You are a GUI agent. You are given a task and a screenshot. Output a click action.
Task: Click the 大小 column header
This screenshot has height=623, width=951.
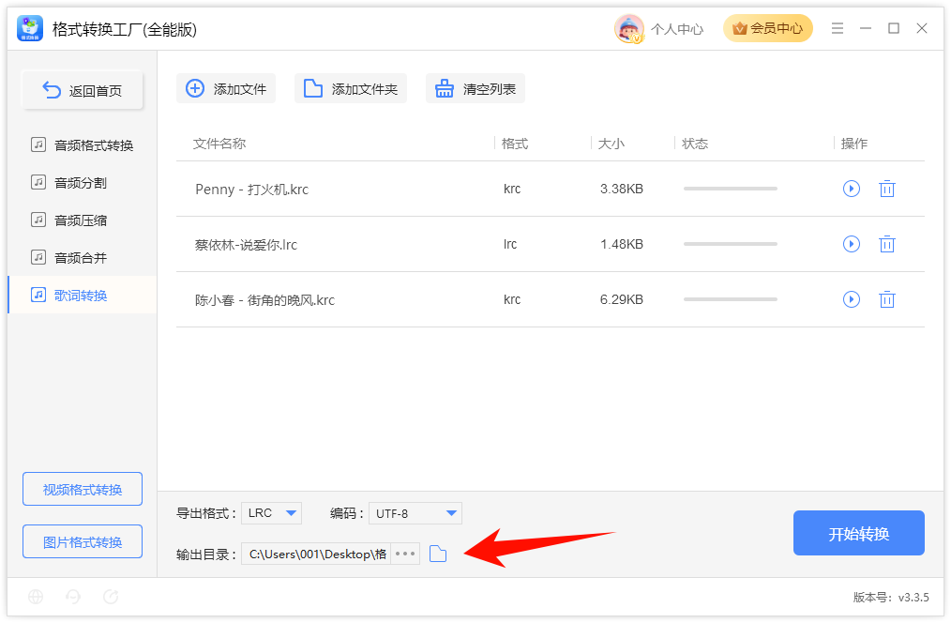pyautogui.click(x=611, y=144)
